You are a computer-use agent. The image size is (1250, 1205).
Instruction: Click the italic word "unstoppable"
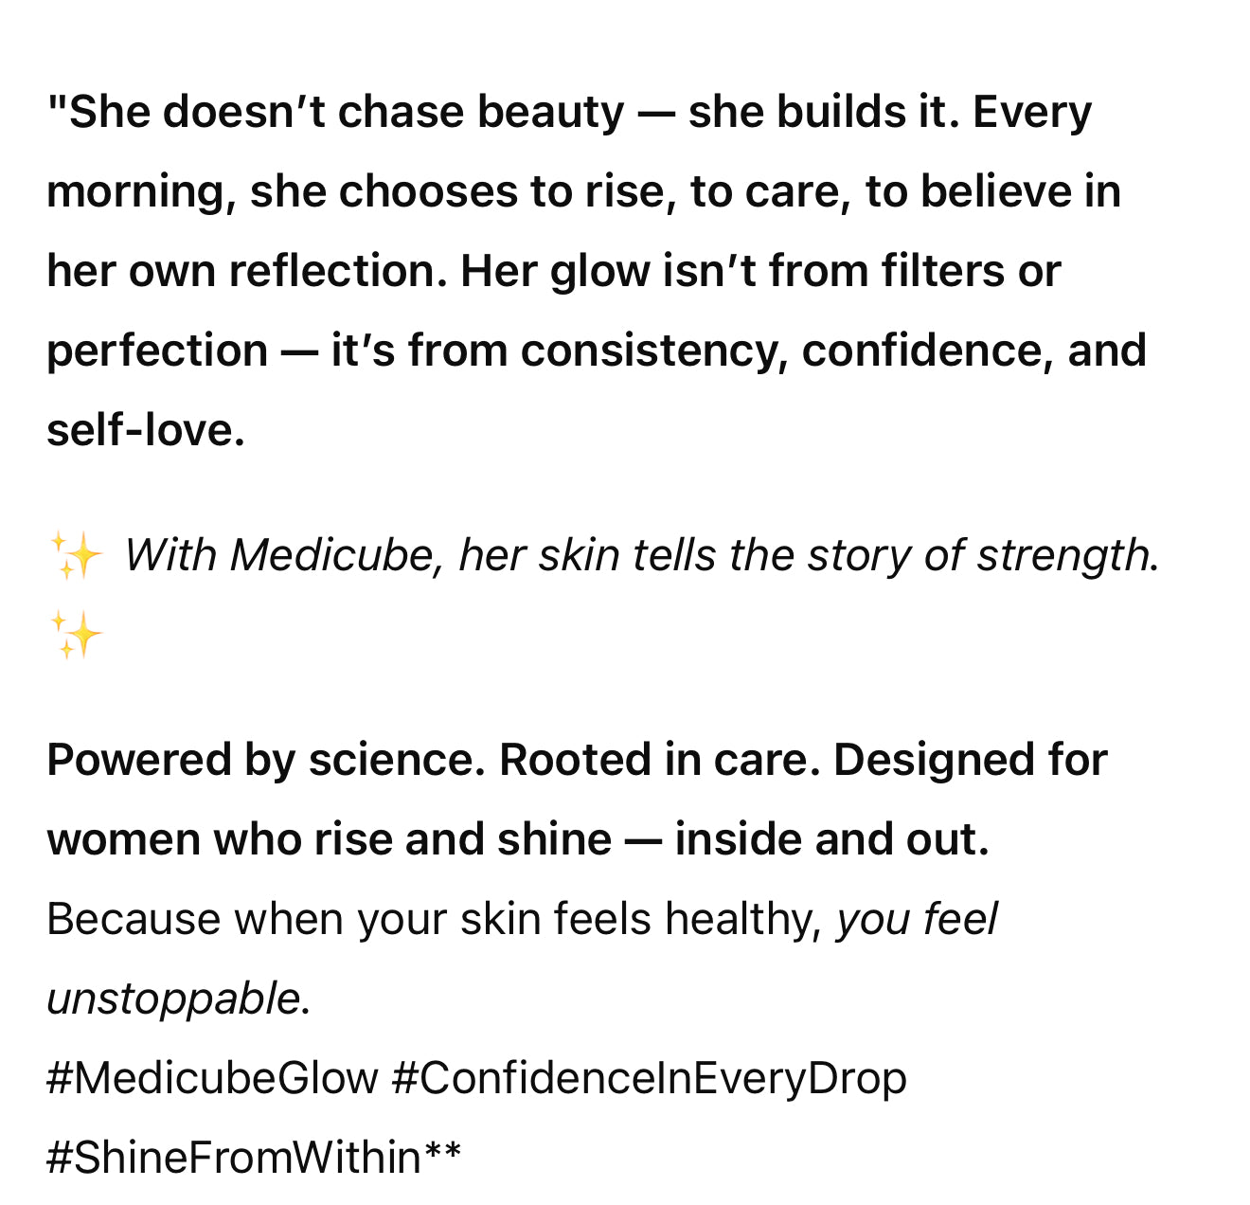(173, 998)
